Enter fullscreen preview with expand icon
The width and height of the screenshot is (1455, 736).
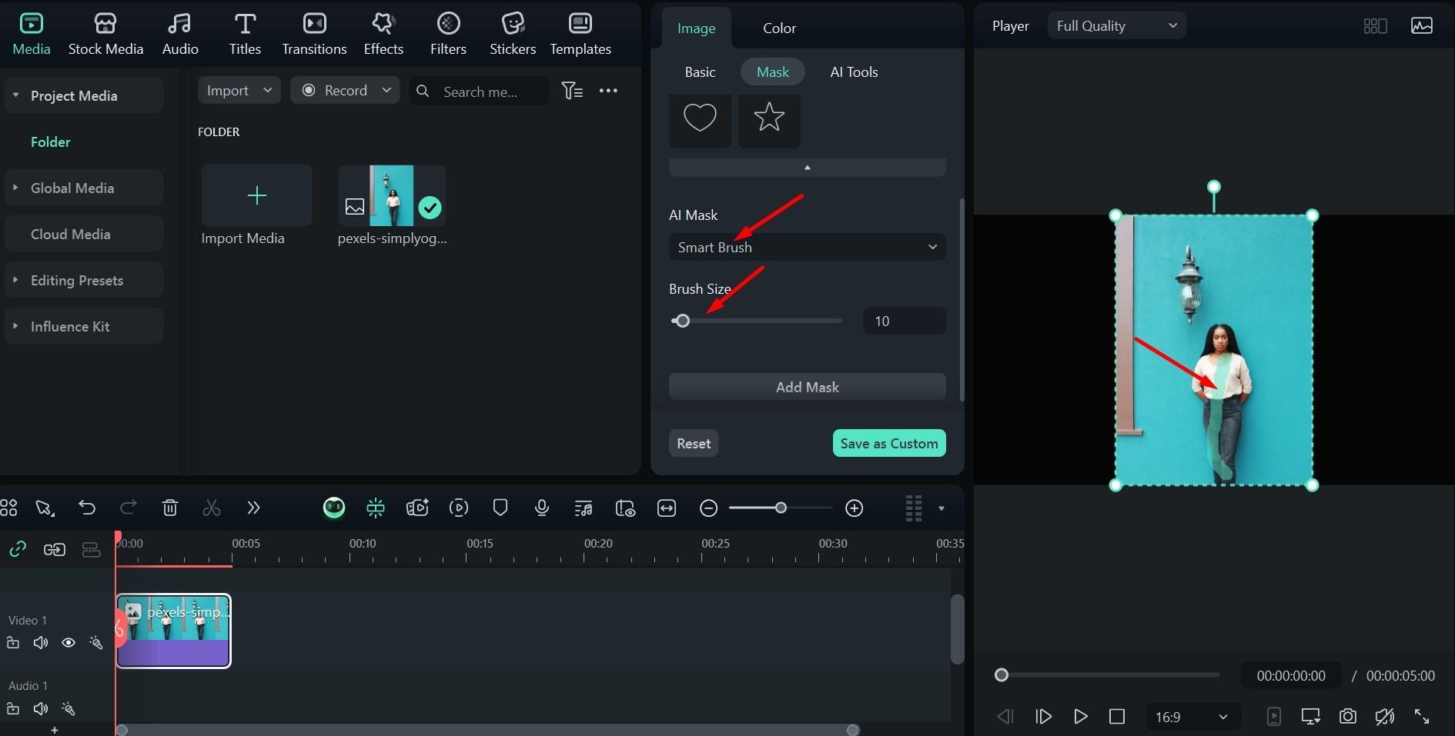coord(1422,717)
